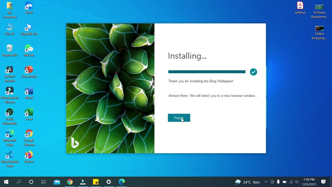
Task: Click the green completion checkmark icon
Action: [253, 72]
